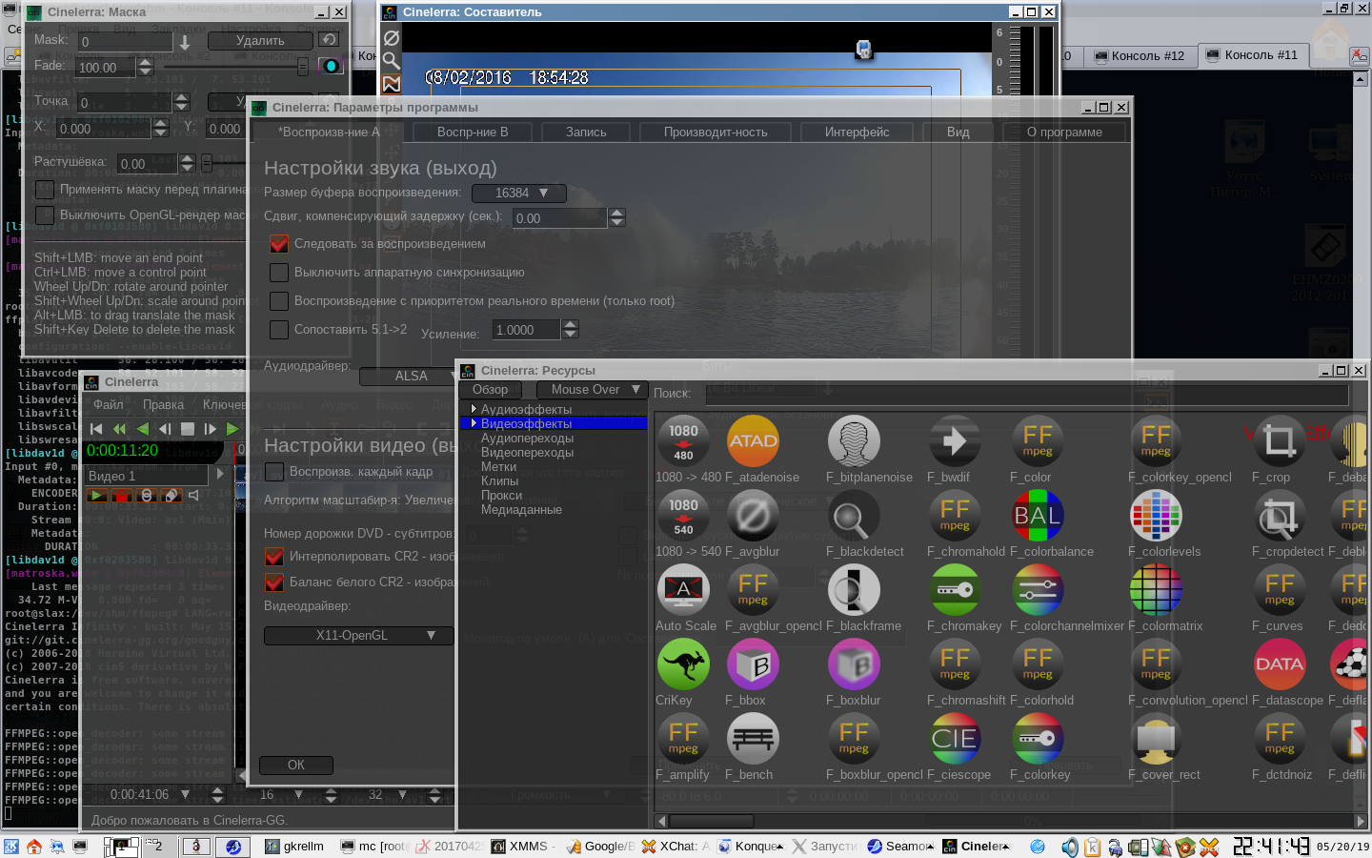This screenshot has width=1372, height=858.
Task: Open gkrellm from the taskbar
Action: pos(294,846)
